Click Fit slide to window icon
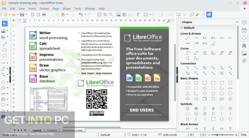 pyautogui.click(x=203, y=135)
